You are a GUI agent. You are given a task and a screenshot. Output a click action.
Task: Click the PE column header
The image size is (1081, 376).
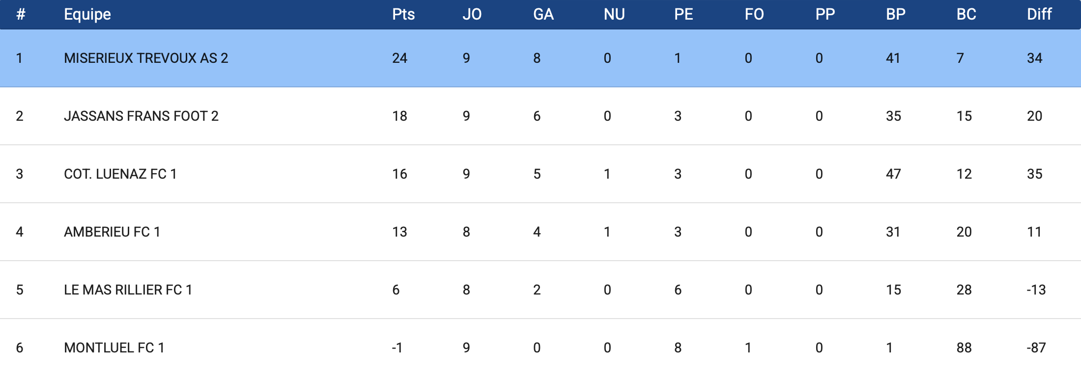click(x=683, y=14)
